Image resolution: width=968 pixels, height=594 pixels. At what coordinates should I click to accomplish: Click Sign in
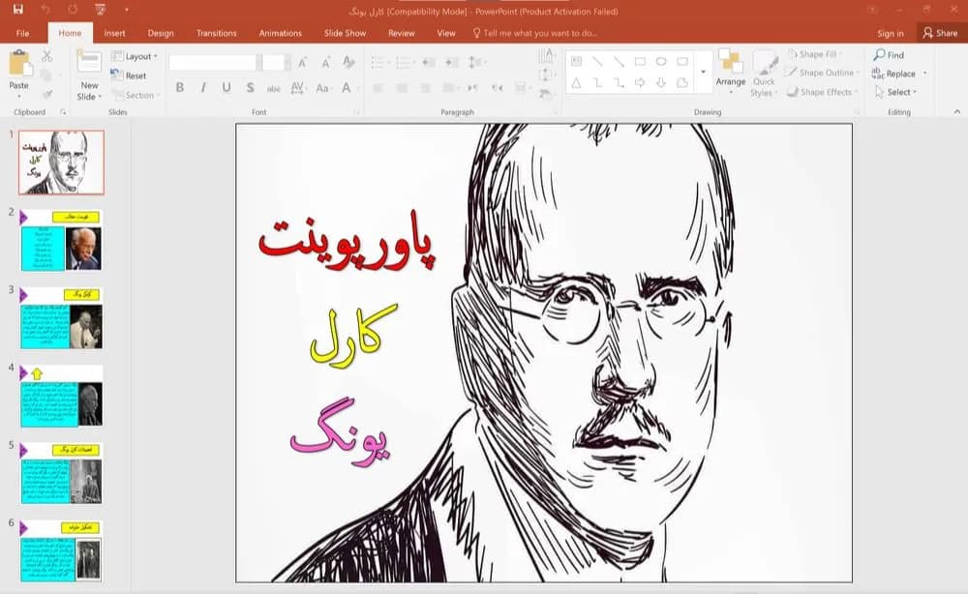891,33
